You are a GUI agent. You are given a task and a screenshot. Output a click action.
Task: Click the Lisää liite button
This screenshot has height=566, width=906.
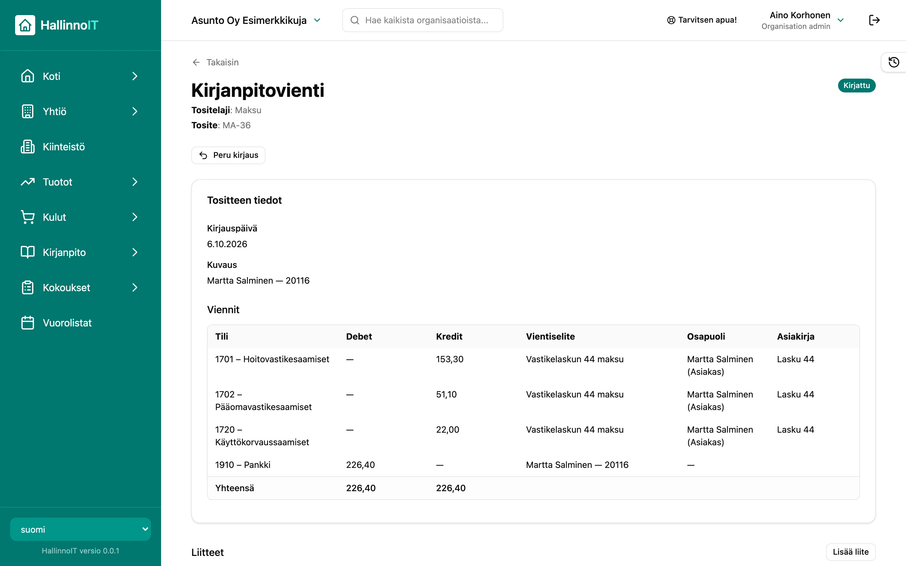coord(851,552)
